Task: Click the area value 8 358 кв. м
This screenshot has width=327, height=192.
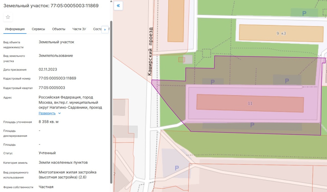Action: click(x=49, y=121)
